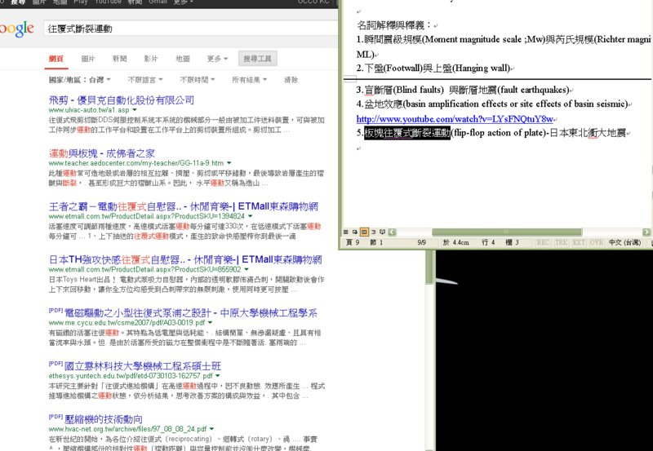Click YouTube hyperlink in Word document
Image resolution: width=653 pixels, height=451 pixels.
click(x=455, y=119)
